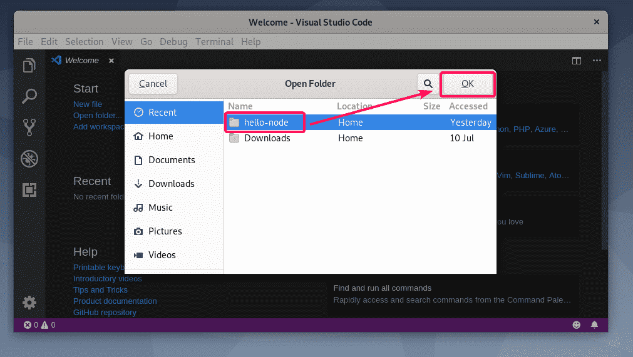The image size is (633, 357).
Task: Open the Terminal menu
Action: (214, 42)
